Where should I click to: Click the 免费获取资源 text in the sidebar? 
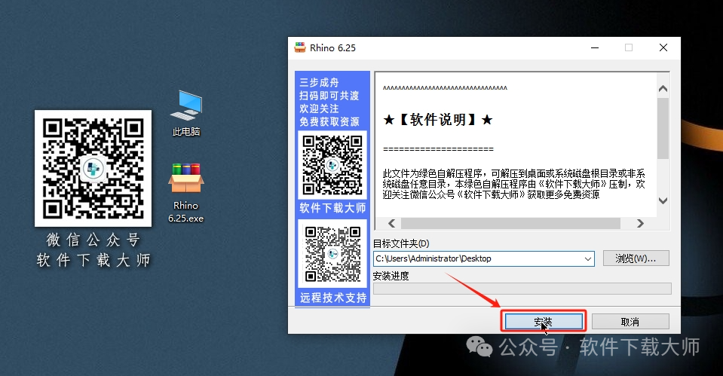[x=329, y=121]
